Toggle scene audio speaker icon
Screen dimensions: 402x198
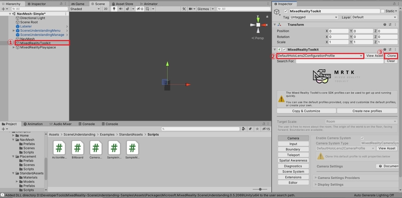121,9
